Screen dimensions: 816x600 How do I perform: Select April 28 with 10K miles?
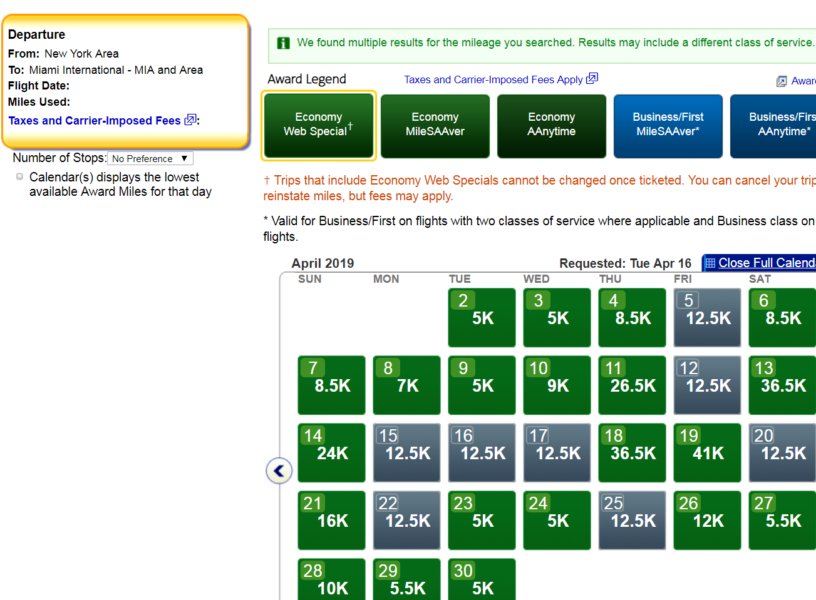click(332, 579)
